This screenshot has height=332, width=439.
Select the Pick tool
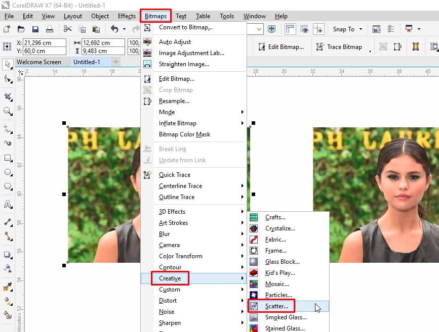click(x=7, y=65)
